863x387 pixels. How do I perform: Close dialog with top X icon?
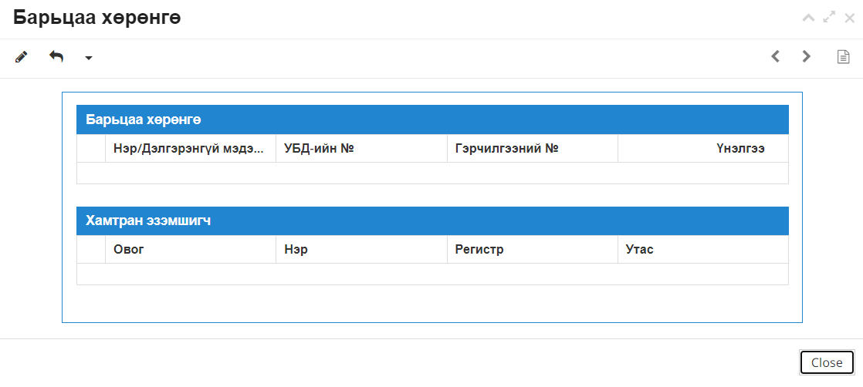(x=849, y=18)
